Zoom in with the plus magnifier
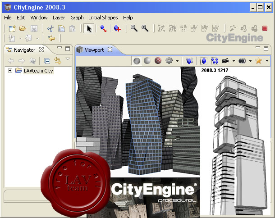Viewport: 275px width, 218px height. 145,28
